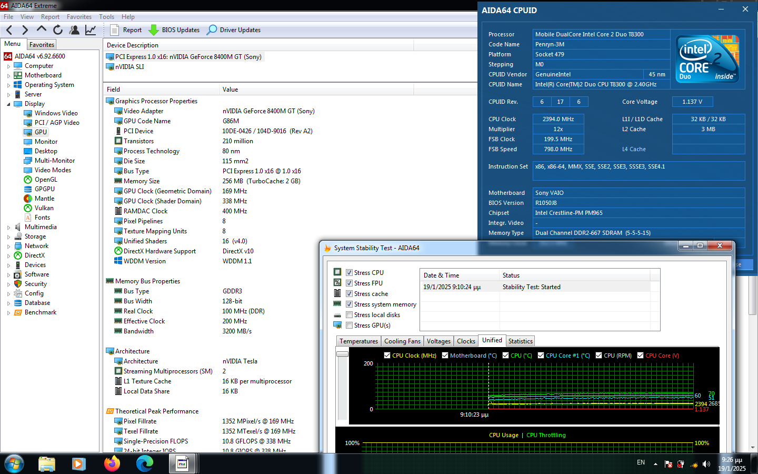Switch to the Voltages tab
This screenshot has height=474, width=758.
coord(438,341)
